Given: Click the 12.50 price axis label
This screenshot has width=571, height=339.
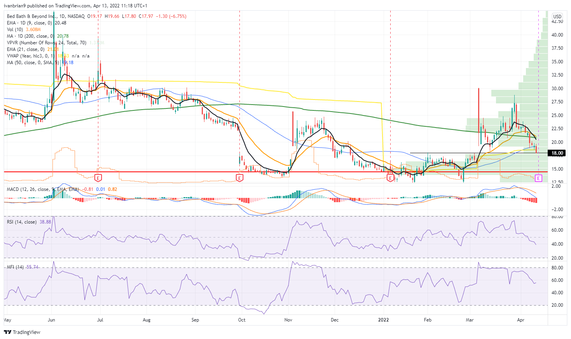Looking at the screenshot, I should pyautogui.click(x=557, y=182).
